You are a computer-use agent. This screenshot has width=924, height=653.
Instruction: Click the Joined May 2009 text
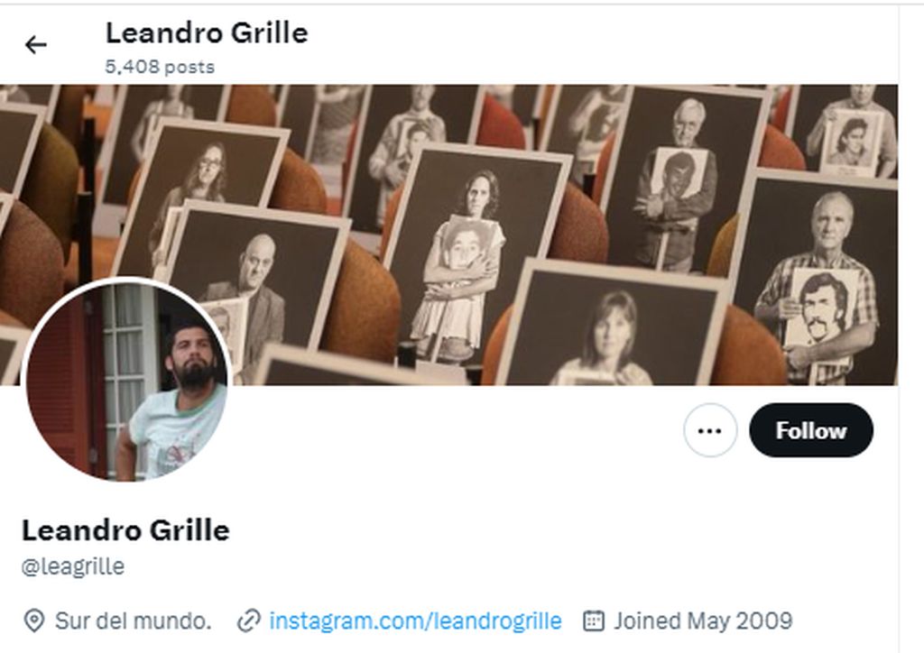tap(703, 621)
